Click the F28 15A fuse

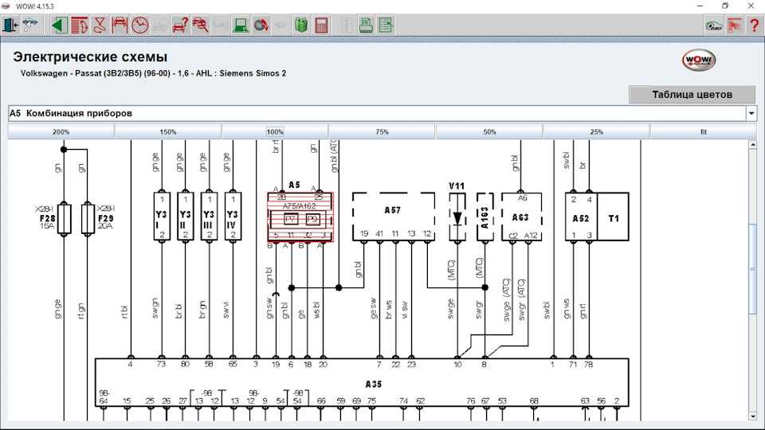pyautogui.click(x=64, y=219)
